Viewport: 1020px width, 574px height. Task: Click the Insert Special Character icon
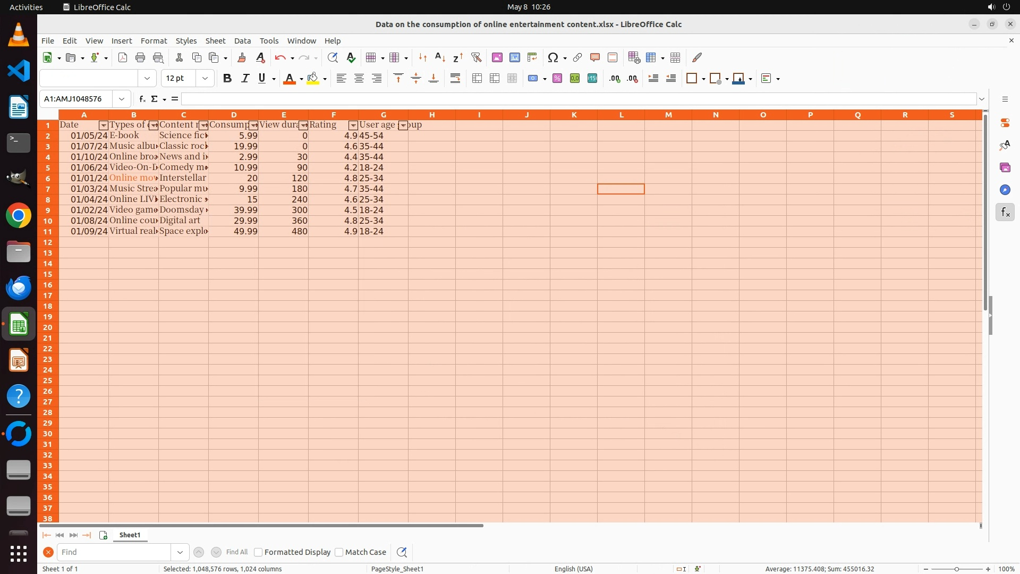pyautogui.click(x=552, y=57)
